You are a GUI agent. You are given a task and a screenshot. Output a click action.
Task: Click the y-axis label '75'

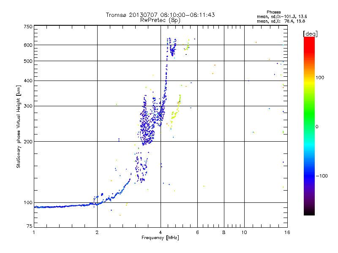[30, 226]
